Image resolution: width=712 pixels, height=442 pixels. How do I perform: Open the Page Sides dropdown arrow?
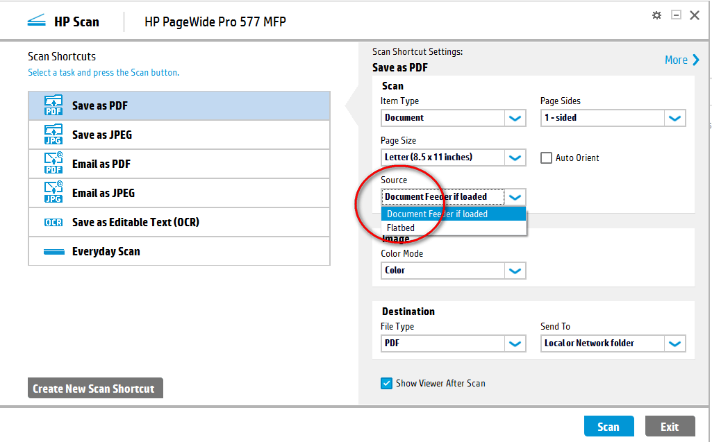pyautogui.click(x=674, y=118)
